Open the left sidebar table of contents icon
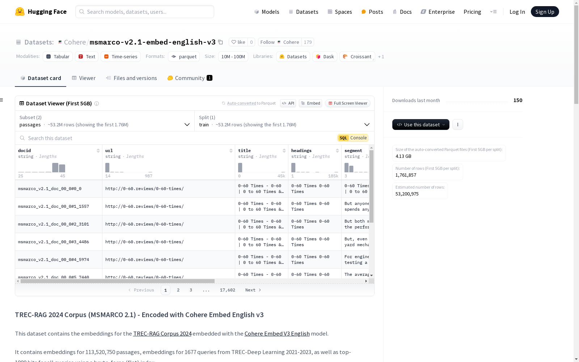Image resolution: width=579 pixels, height=362 pixels. [1, 100]
